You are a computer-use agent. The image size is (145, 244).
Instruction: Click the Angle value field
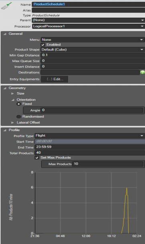tap(92, 110)
